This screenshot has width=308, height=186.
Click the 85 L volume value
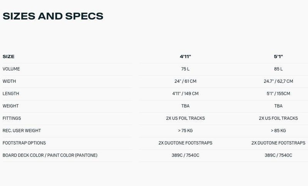pyautogui.click(x=278, y=69)
